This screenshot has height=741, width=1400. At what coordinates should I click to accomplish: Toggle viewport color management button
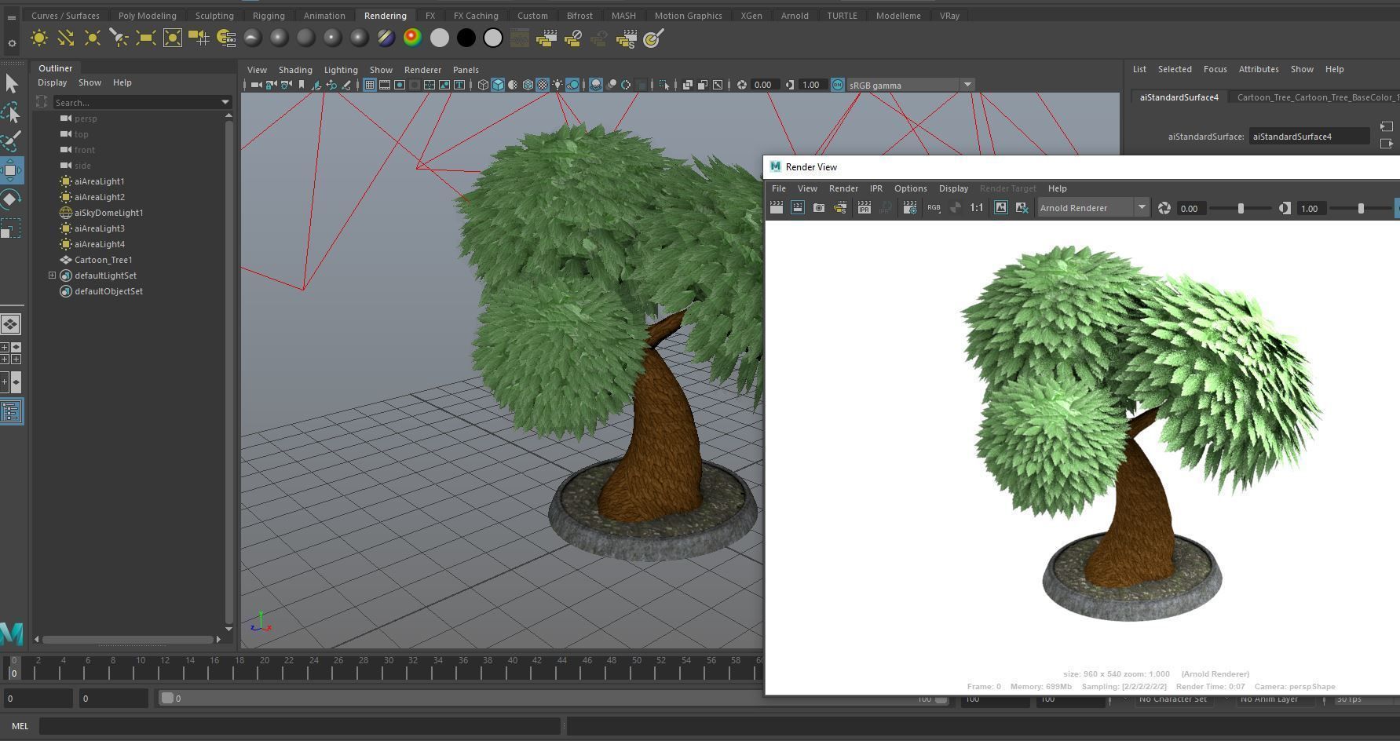point(838,85)
